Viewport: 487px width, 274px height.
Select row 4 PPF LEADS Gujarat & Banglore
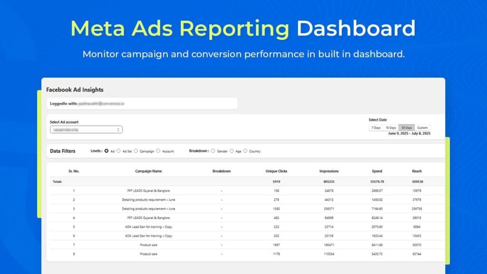247,218
